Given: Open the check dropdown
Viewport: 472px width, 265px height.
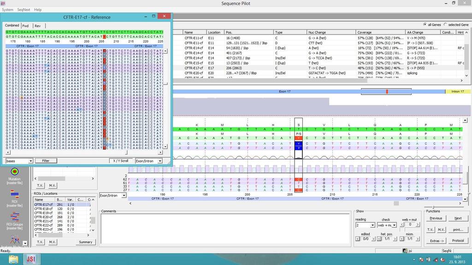Looking at the screenshot, I should point(394,225).
